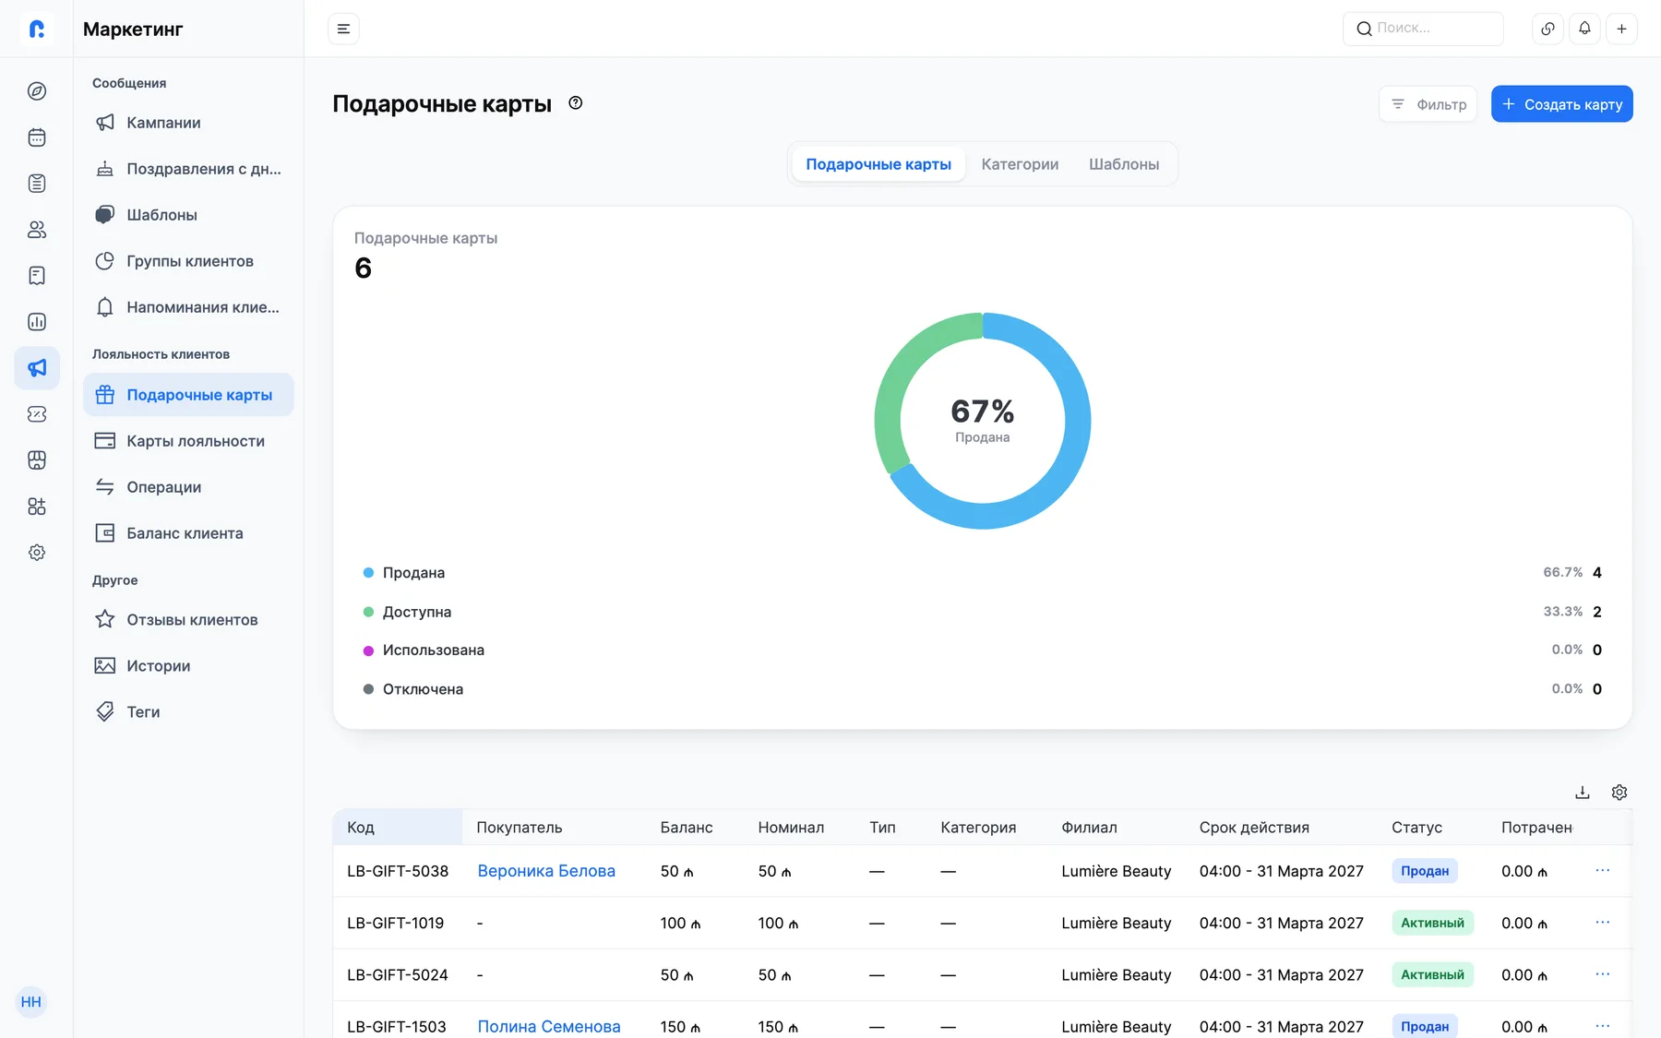Open row actions menu for LB-GIFT-1019
The image size is (1661, 1038).
(x=1603, y=922)
